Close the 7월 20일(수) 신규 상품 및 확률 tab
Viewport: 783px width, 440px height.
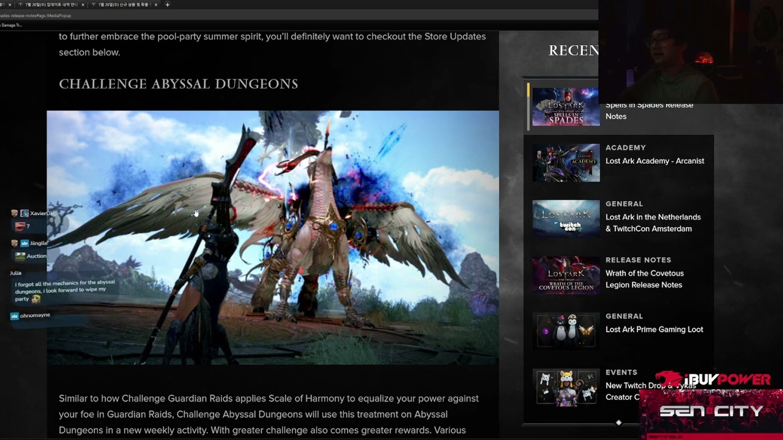point(156,4)
